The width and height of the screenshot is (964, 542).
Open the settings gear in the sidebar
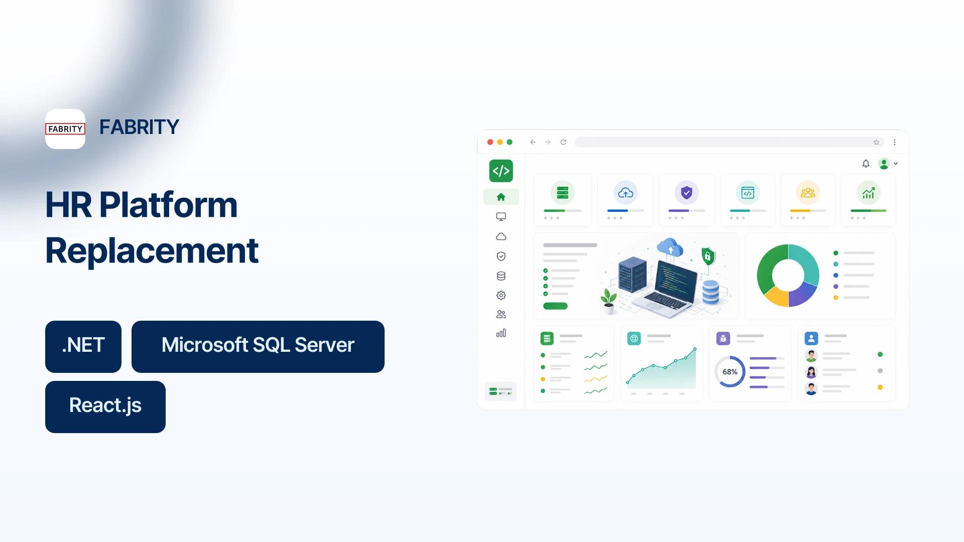[501, 295]
